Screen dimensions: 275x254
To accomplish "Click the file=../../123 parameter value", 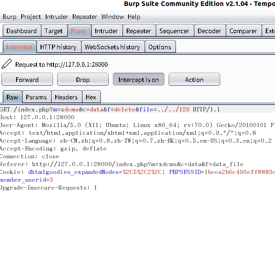I will click(x=173, y=110).
